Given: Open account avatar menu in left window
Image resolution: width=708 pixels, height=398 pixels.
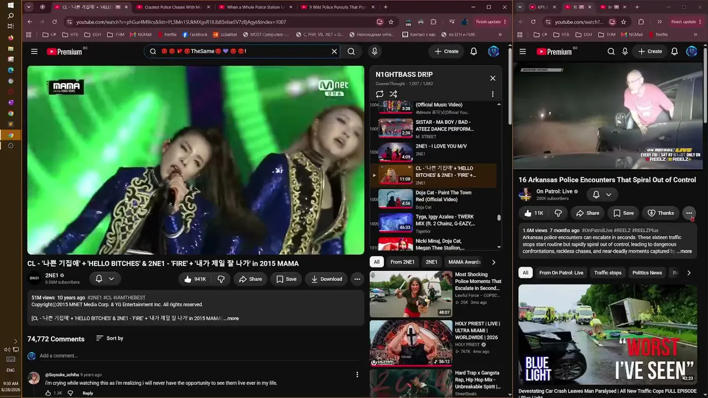Looking at the screenshot, I should point(493,51).
